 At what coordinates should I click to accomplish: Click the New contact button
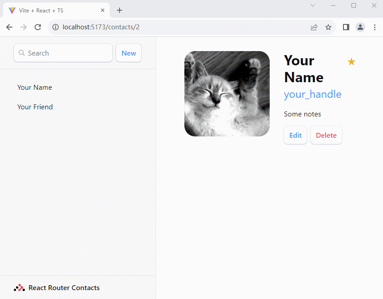tap(128, 53)
